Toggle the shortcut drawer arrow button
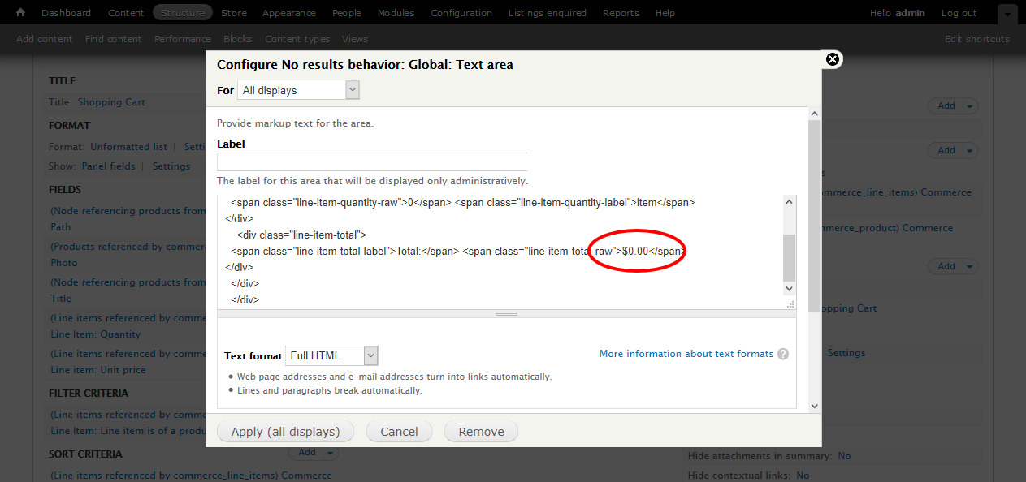The width and height of the screenshot is (1026, 482). [x=1007, y=14]
